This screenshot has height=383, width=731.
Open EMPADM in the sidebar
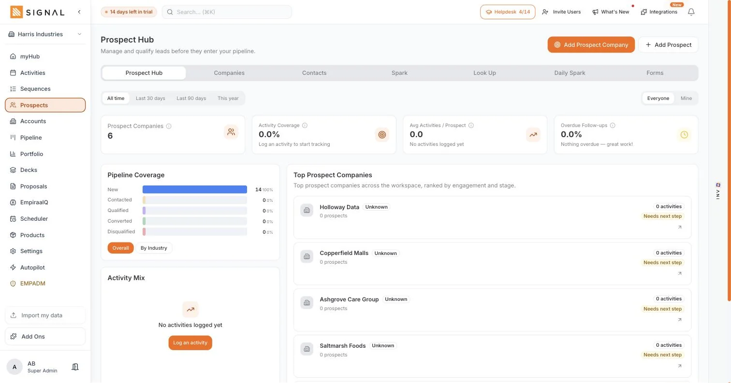click(x=45, y=284)
